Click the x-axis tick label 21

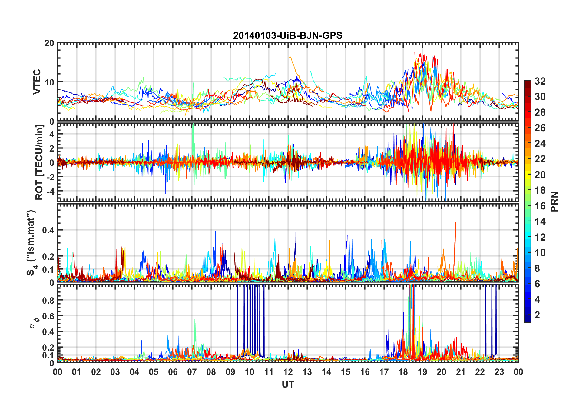tap(461, 372)
